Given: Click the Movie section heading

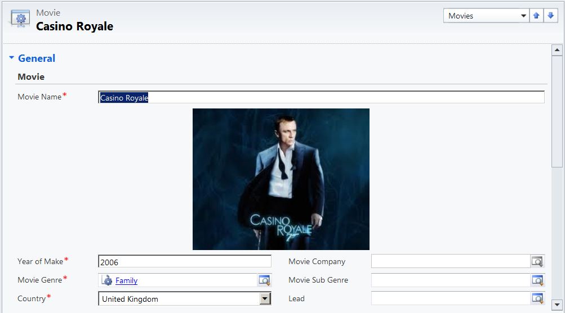Looking at the screenshot, I should pos(31,76).
